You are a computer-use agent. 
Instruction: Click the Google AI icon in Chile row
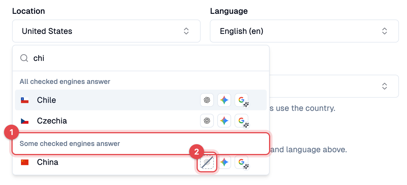pos(241,100)
